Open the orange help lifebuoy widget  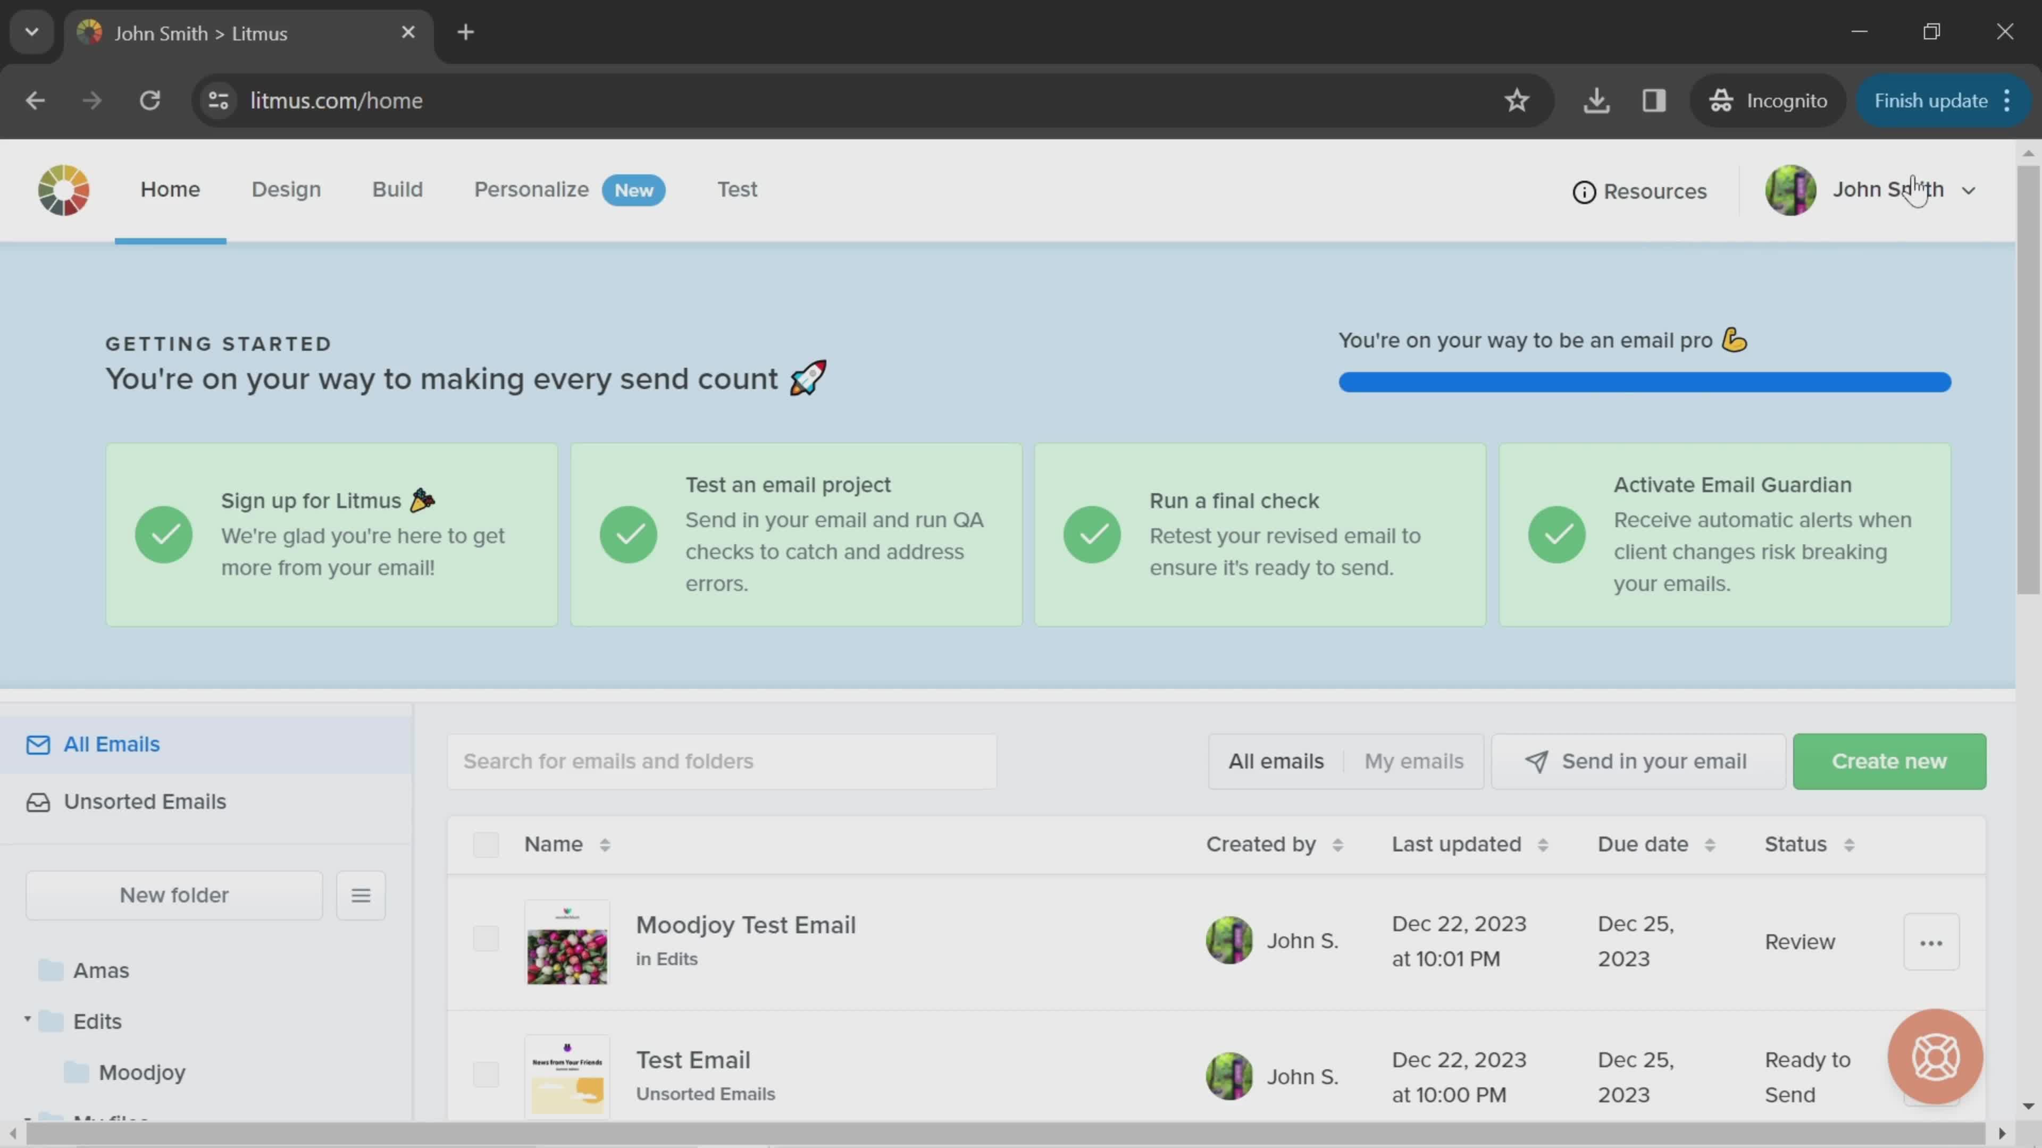(1935, 1056)
